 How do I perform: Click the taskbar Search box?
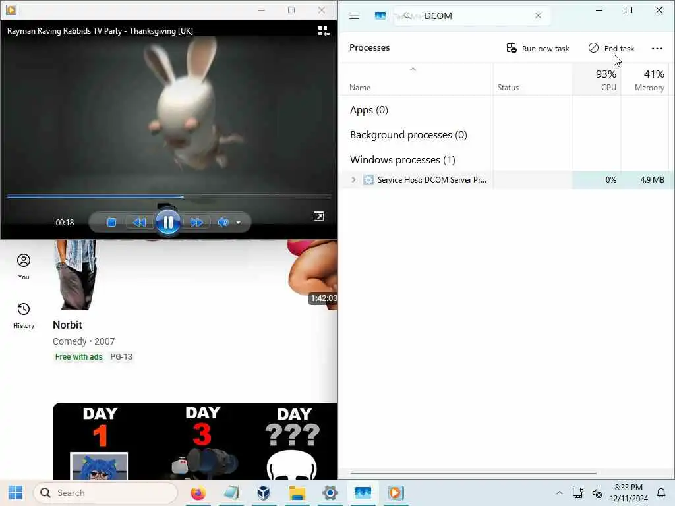point(106,493)
